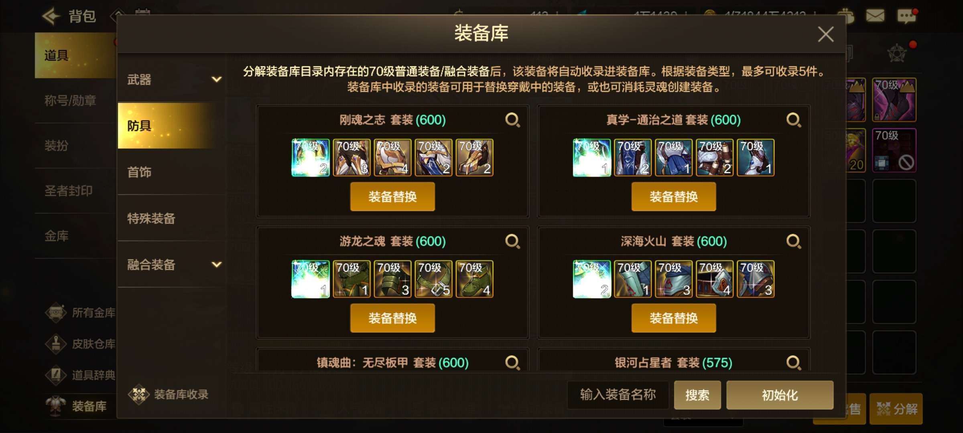Click the 初始化 reset button
The width and height of the screenshot is (963, 433).
[x=780, y=395]
